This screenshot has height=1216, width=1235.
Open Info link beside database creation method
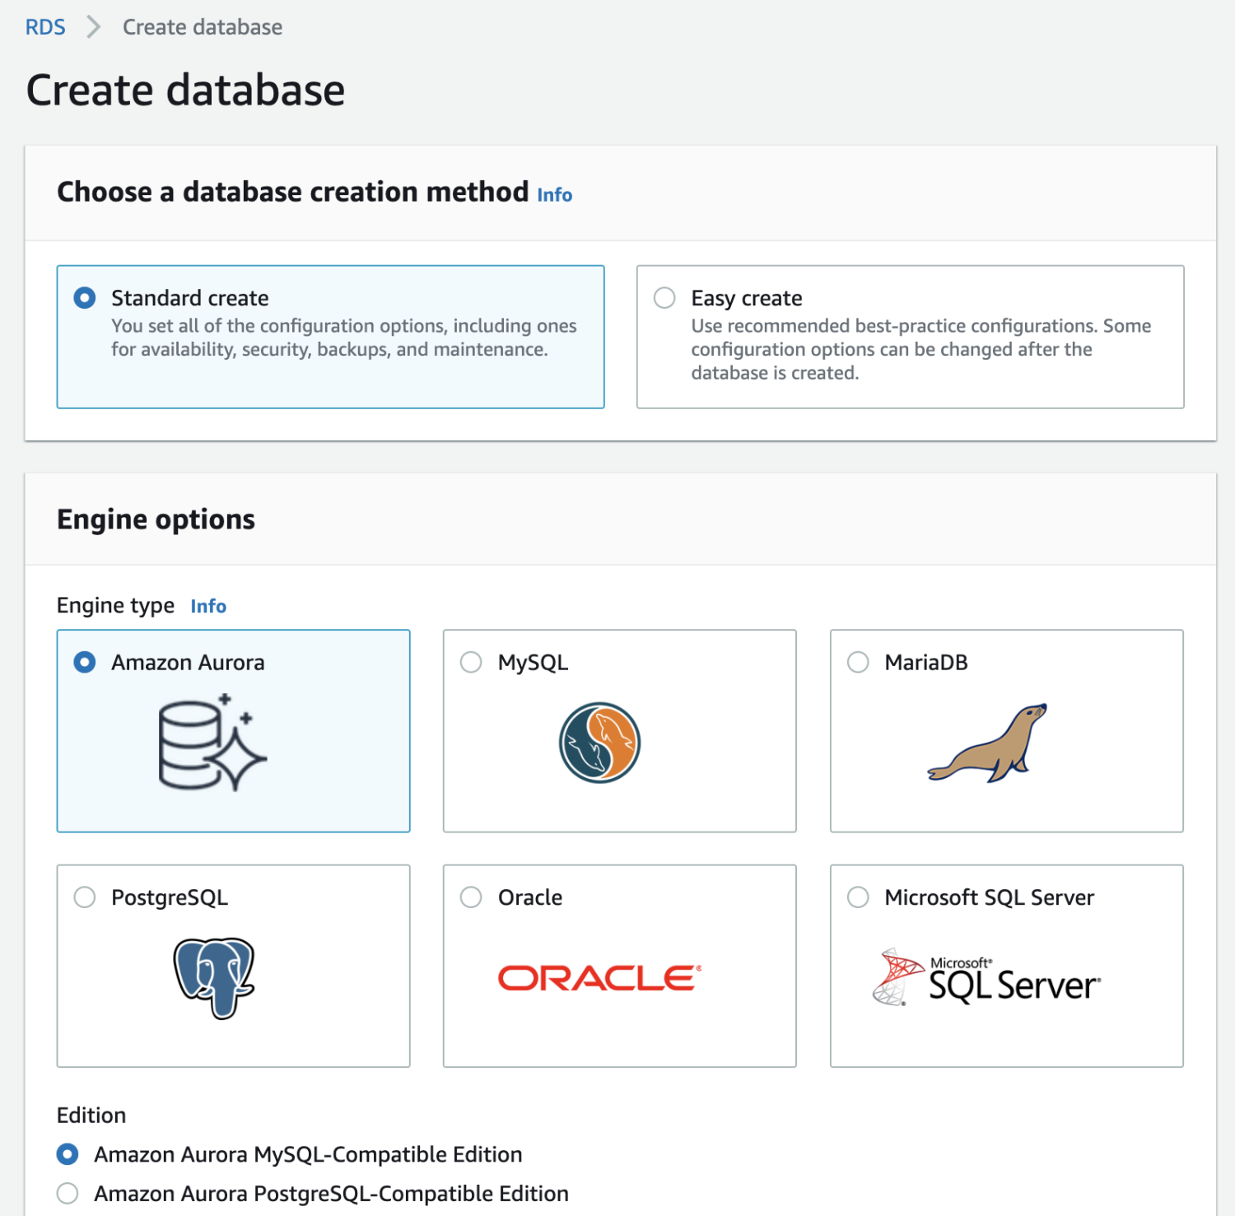(x=554, y=195)
